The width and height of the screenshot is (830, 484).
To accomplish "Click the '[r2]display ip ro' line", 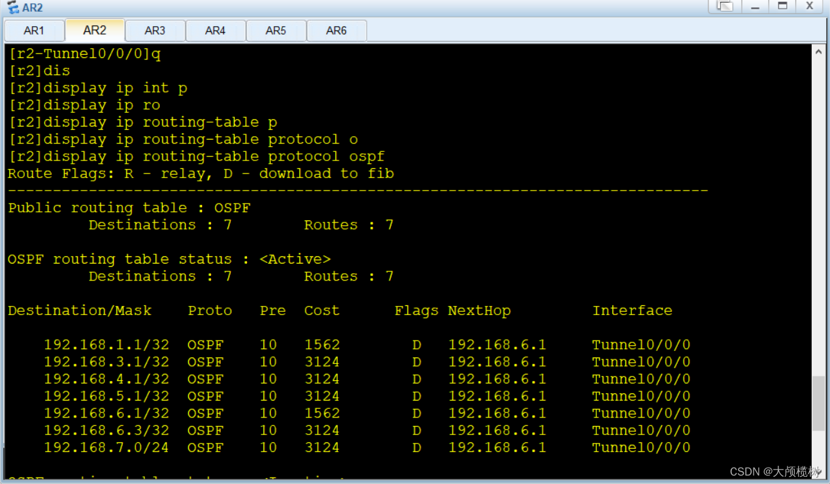I will 84,105.
